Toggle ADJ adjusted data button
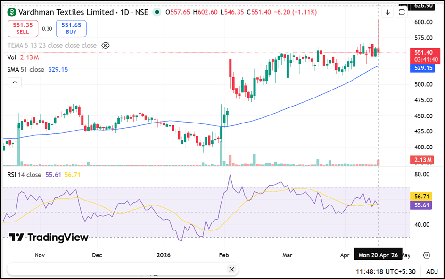Viewport: 445px width, 279px height. click(x=432, y=271)
